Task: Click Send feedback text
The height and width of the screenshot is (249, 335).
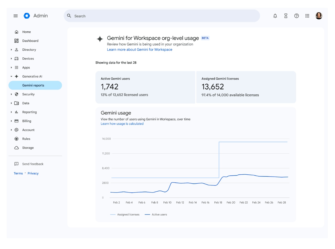Action: [x=33, y=164]
